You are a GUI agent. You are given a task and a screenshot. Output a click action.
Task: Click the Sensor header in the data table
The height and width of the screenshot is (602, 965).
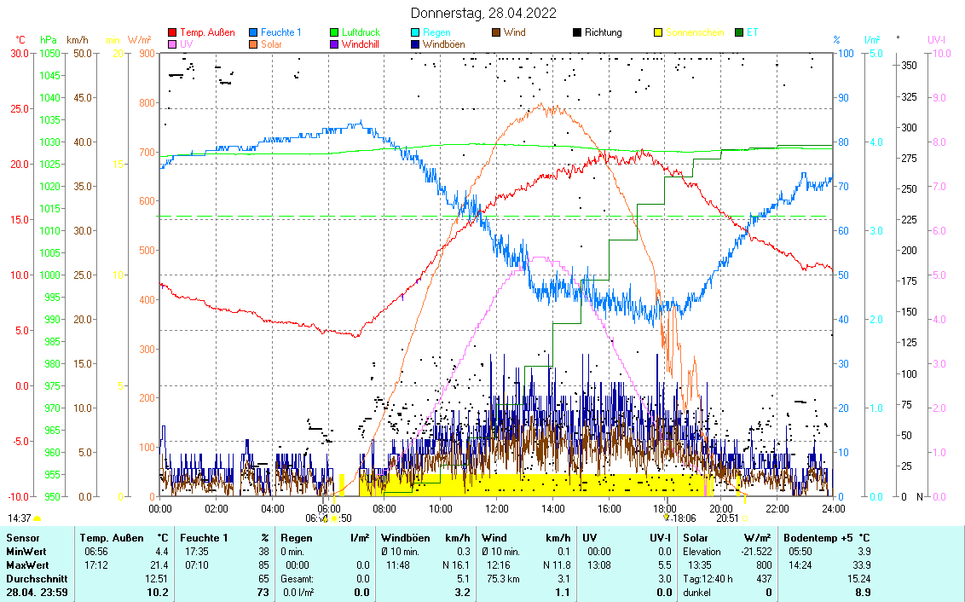click(x=23, y=538)
